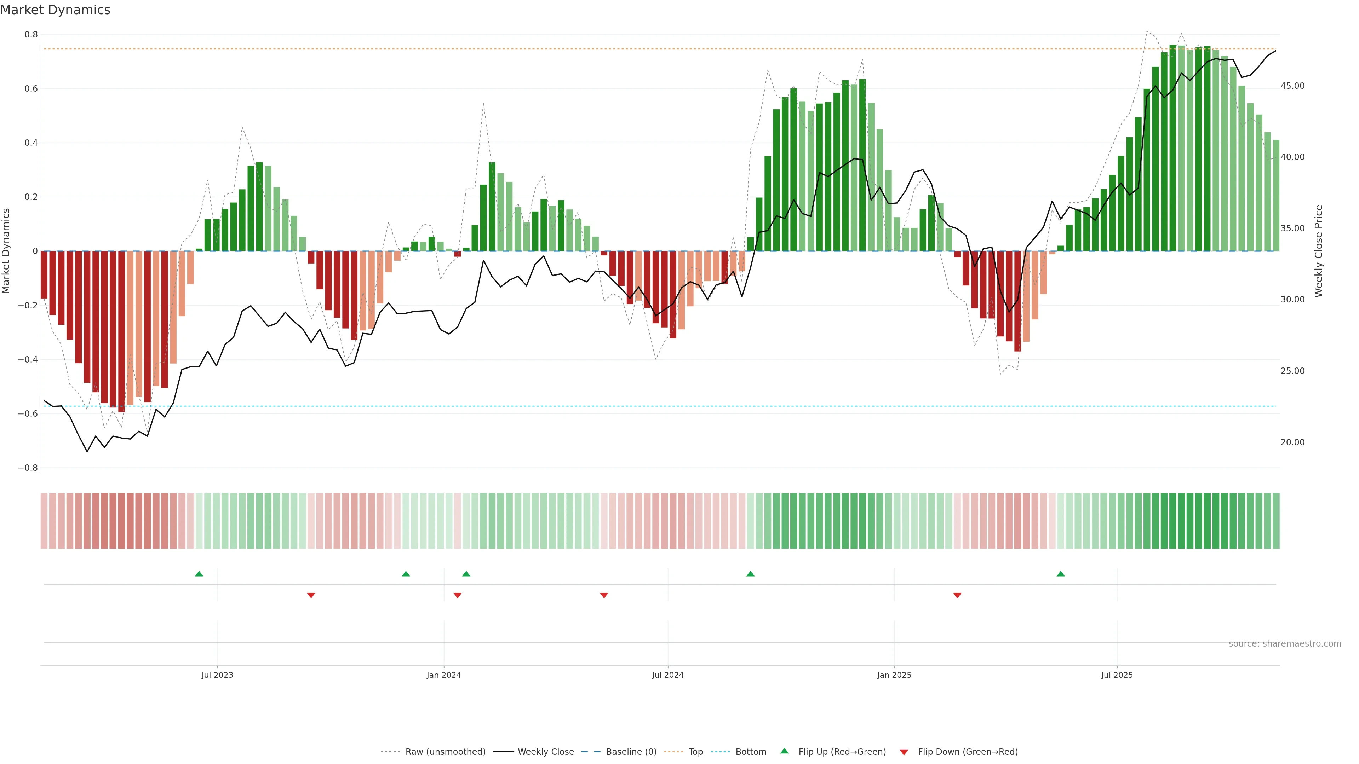Click the Jul 2025 x-axis label
The image size is (1359, 764).
point(1117,675)
